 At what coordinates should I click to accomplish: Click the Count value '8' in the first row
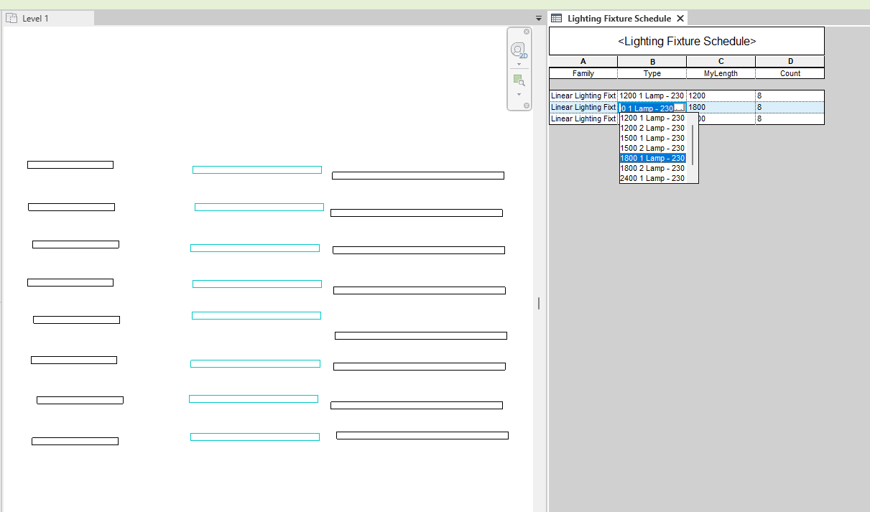pos(759,96)
